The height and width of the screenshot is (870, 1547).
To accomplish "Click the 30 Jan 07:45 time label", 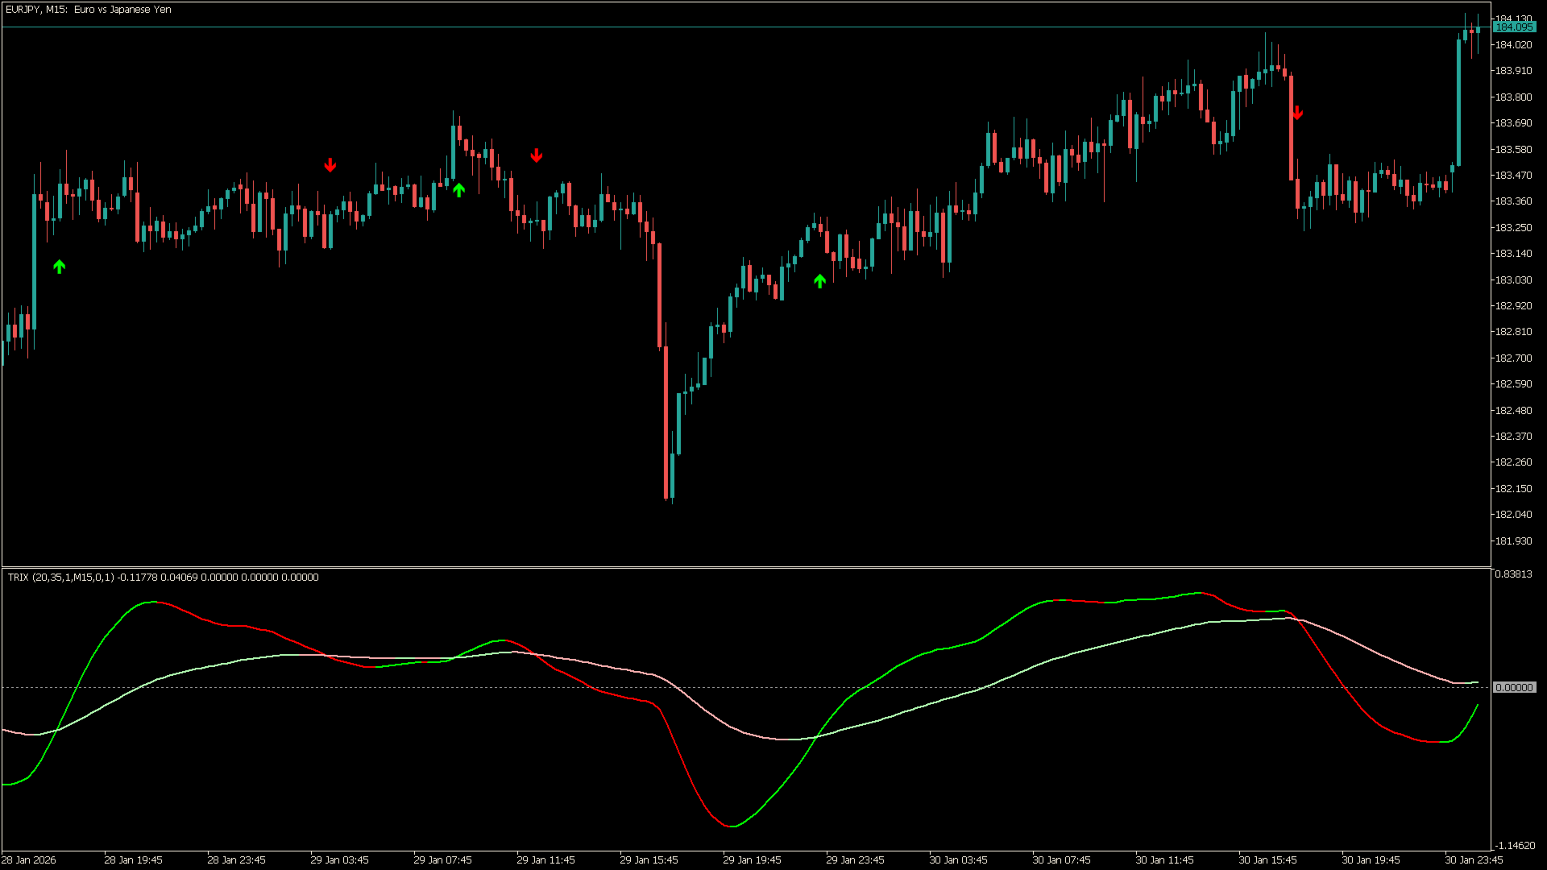I will pos(1061,860).
